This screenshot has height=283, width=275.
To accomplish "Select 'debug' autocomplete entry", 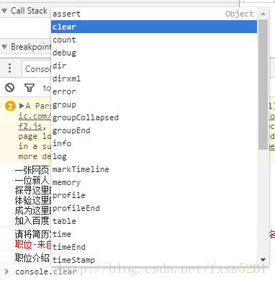I will pyautogui.click(x=154, y=53).
